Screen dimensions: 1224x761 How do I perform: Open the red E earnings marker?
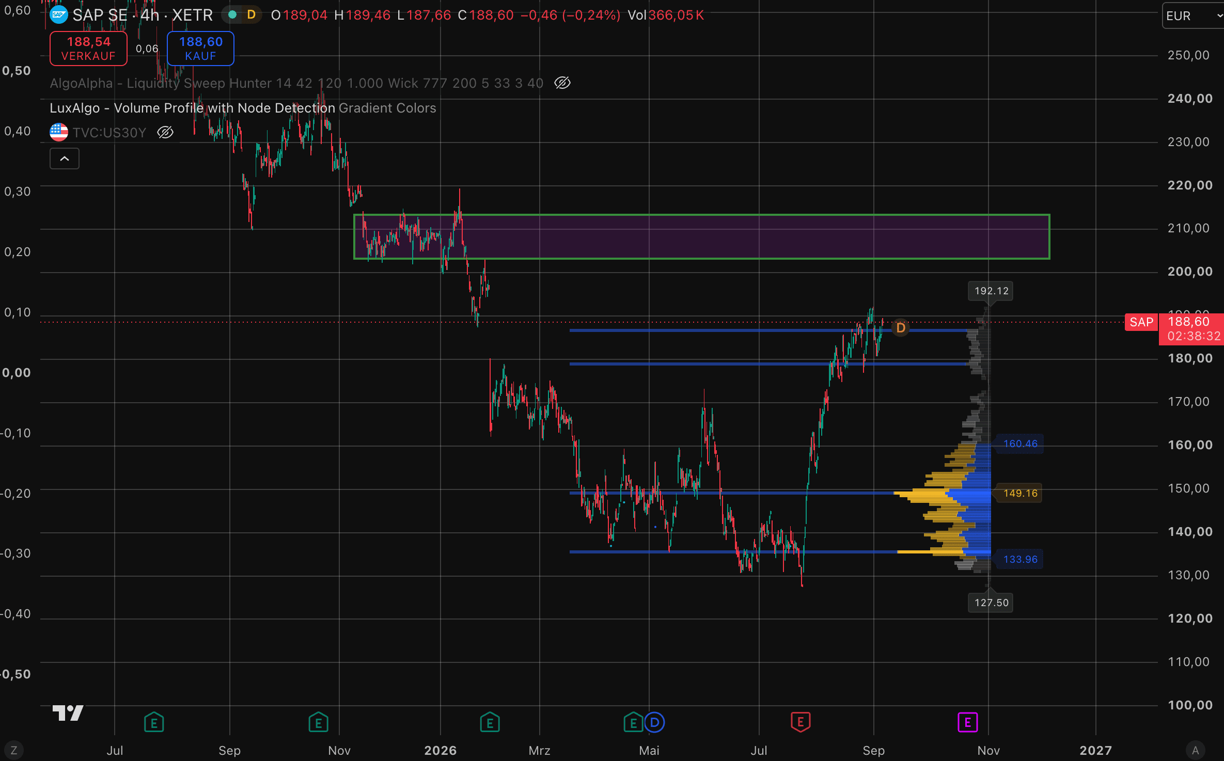tap(800, 722)
